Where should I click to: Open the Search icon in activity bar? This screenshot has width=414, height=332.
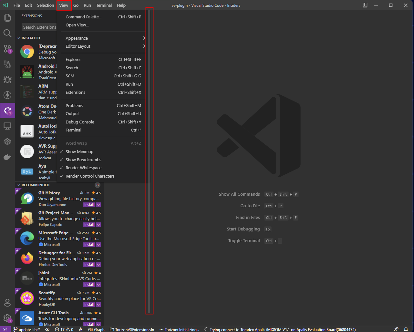[7, 33]
